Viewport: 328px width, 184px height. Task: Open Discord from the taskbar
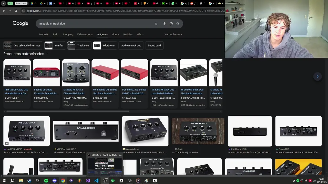tap(54, 180)
